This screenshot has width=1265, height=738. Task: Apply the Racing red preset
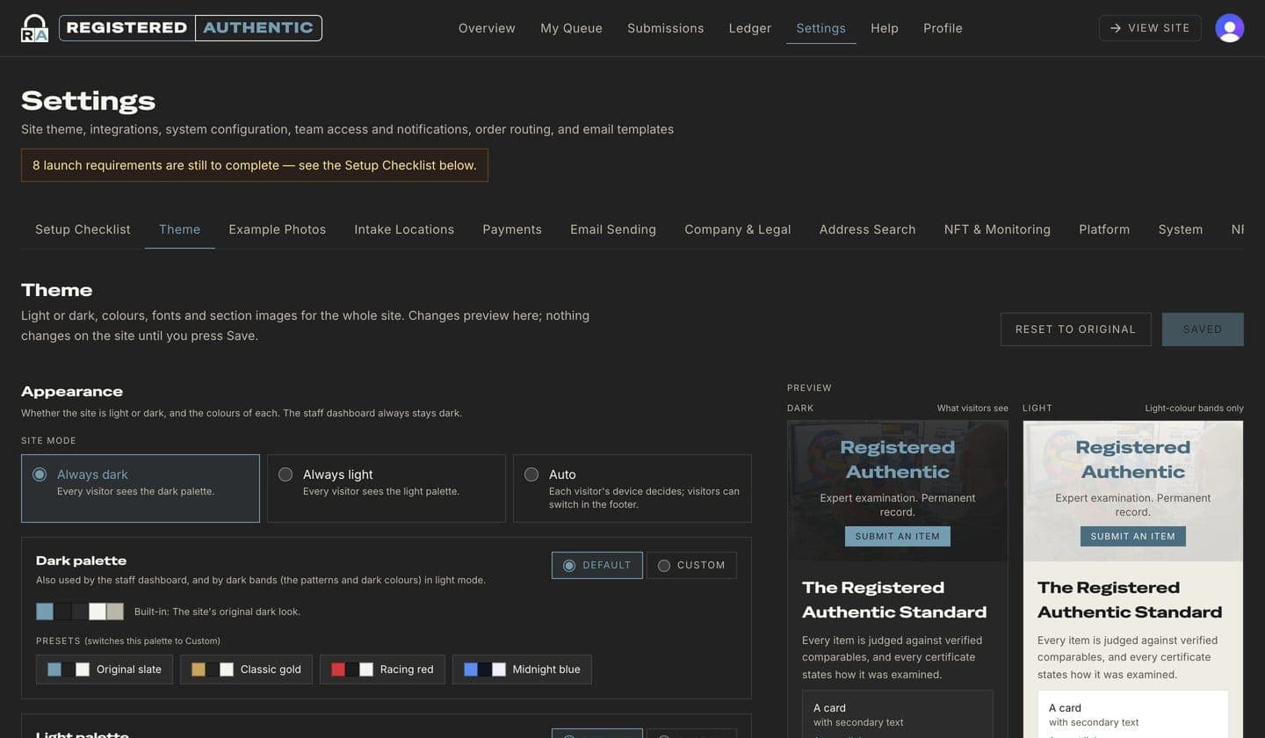[382, 669]
